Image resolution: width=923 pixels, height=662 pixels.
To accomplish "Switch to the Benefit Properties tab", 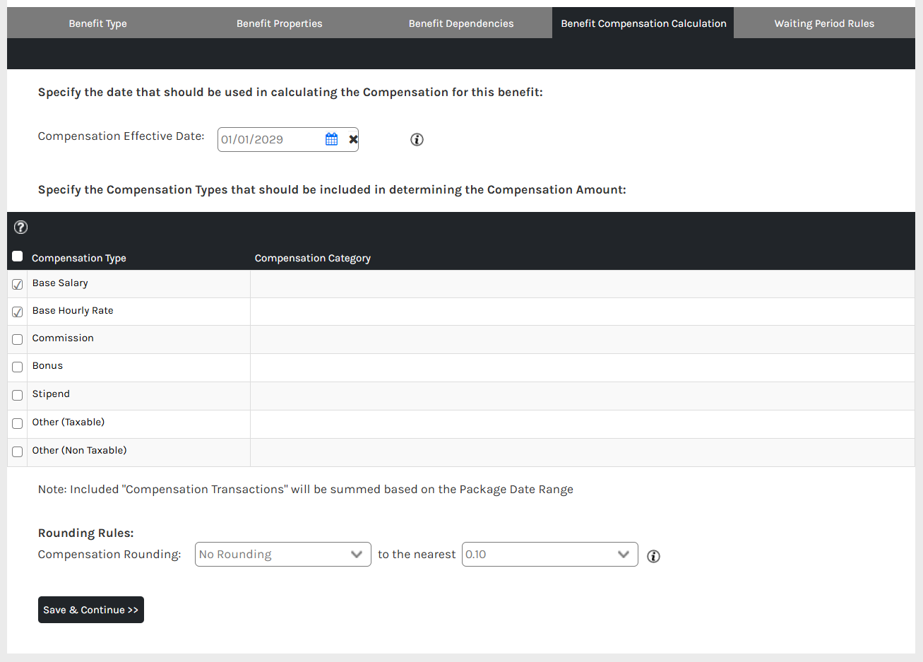I will [280, 23].
